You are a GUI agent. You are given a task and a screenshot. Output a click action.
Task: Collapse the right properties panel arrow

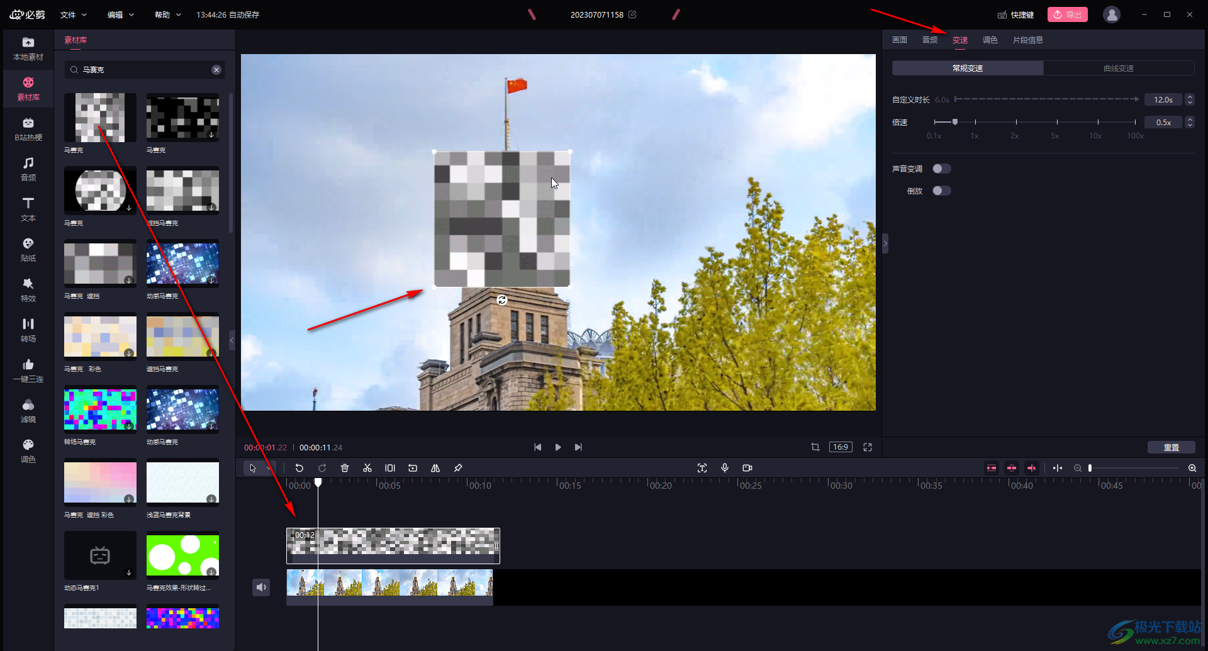point(885,243)
